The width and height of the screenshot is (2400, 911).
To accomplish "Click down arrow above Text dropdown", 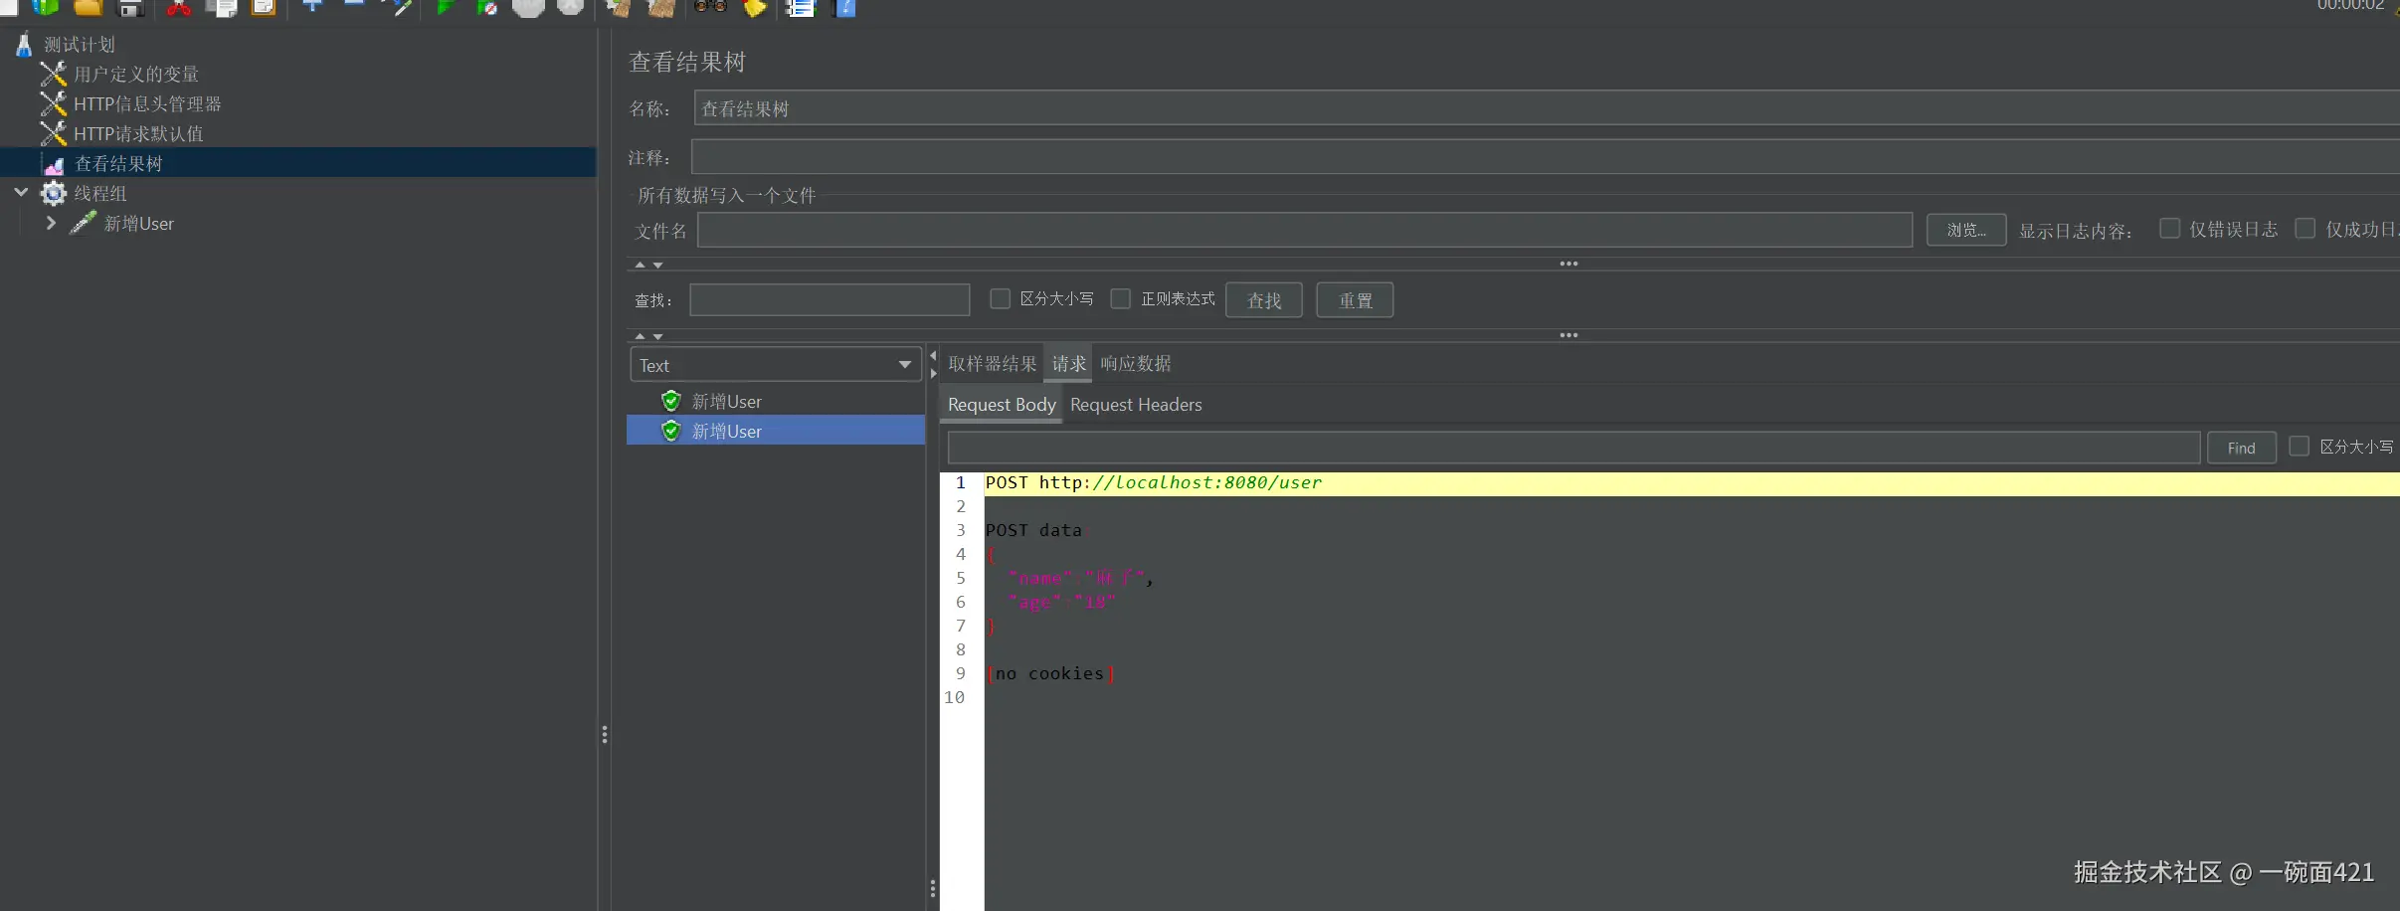I will pos(657,336).
